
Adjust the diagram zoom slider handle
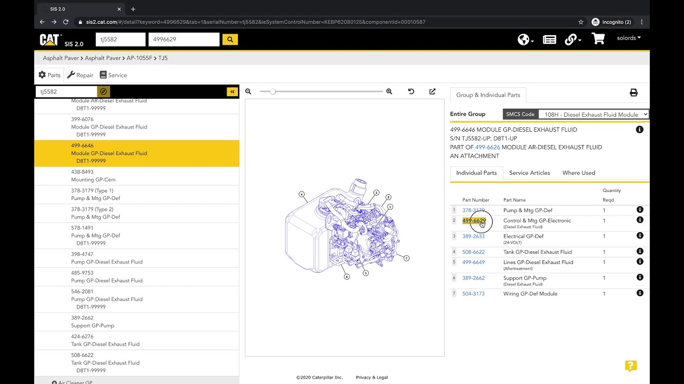pyautogui.click(x=273, y=92)
